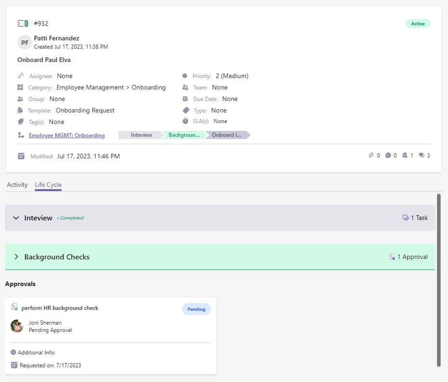Click the Assignee person icon
448x382 pixels.
pyautogui.click(x=21, y=76)
